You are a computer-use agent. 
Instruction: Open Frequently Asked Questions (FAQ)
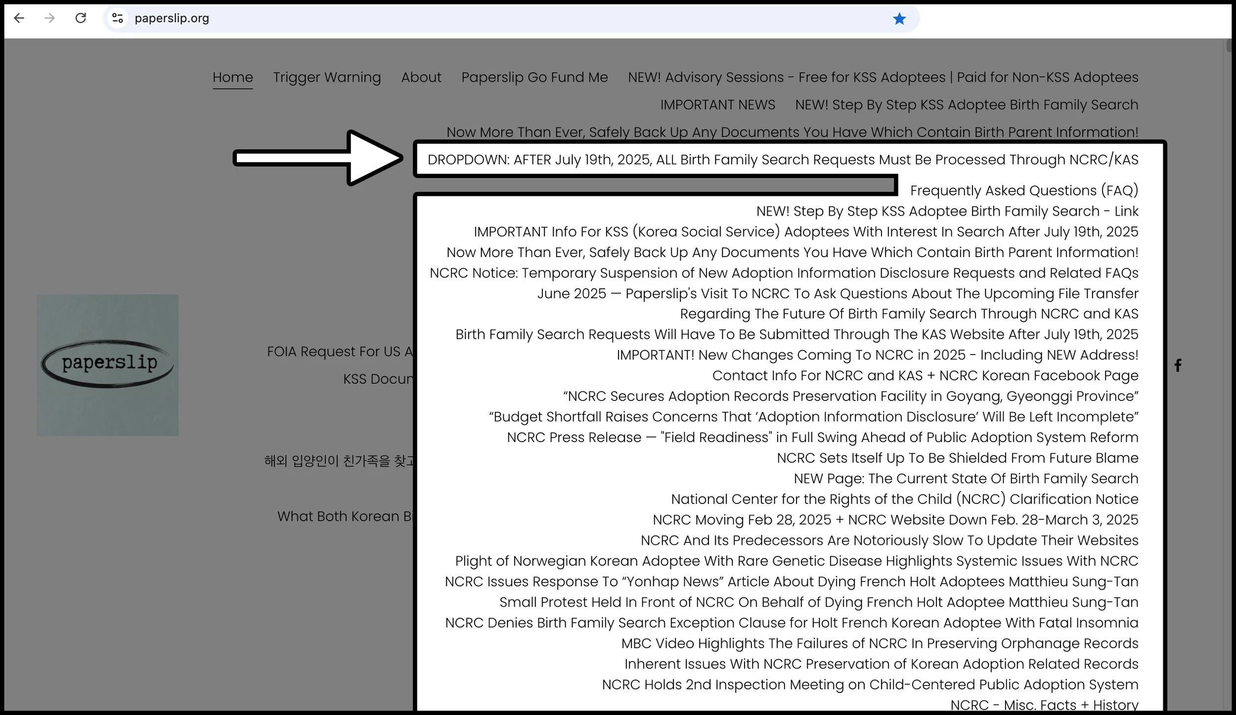tap(1024, 190)
